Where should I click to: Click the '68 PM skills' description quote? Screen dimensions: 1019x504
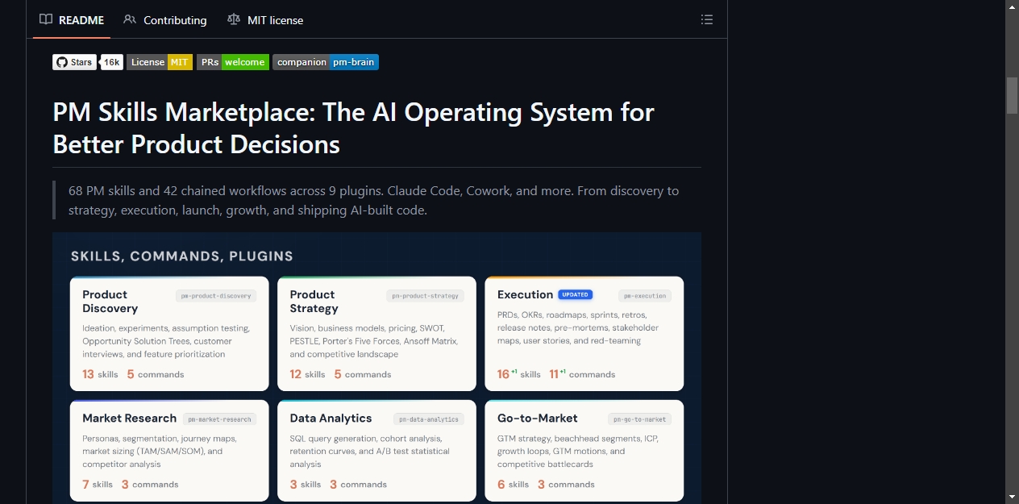pyautogui.click(x=374, y=200)
